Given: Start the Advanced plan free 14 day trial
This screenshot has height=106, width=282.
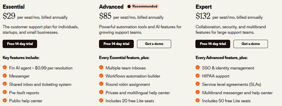Looking at the screenshot, I should pos(116,44).
